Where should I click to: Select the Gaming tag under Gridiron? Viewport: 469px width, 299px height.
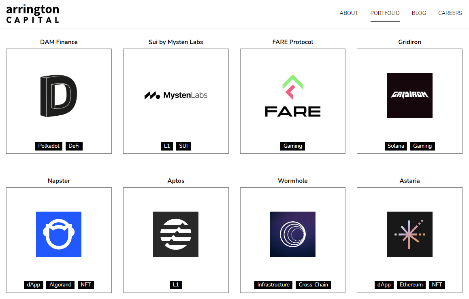[422, 146]
